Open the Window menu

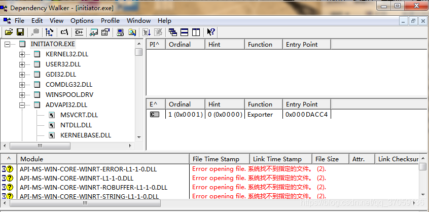point(139,21)
